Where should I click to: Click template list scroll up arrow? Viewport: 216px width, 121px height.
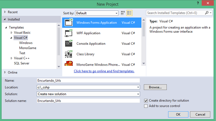pyautogui.click(x=144, y=20)
